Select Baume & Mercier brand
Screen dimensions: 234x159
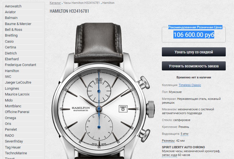click(18, 24)
